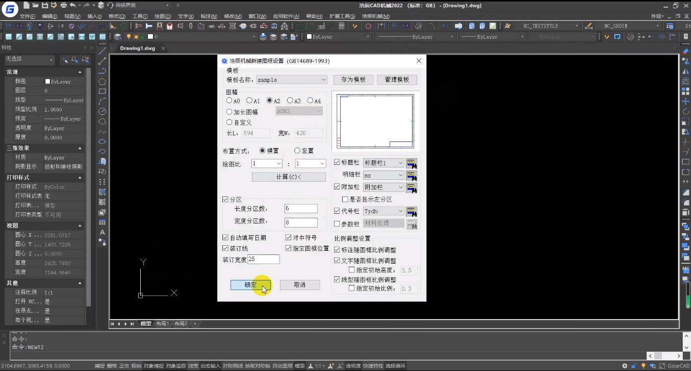Select the Table draw tool
This screenshot has height=371, width=691.
click(x=102, y=222)
